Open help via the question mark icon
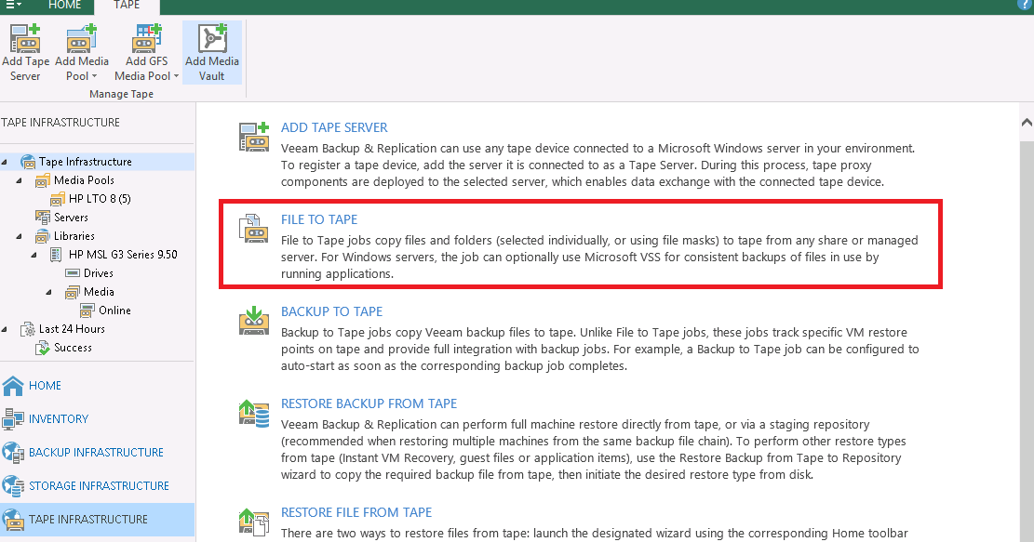The height and width of the screenshot is (542, 1034). pyautogui.click(x=1024, y=7)
